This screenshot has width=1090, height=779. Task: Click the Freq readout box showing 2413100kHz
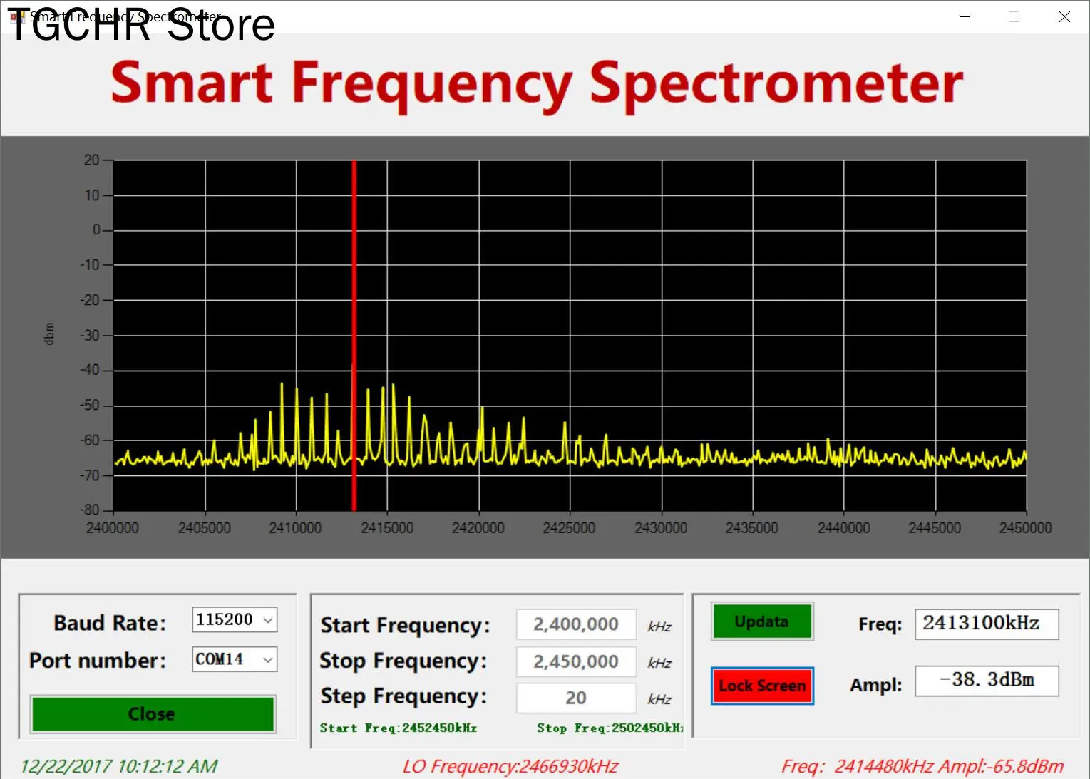coord(987,624)
